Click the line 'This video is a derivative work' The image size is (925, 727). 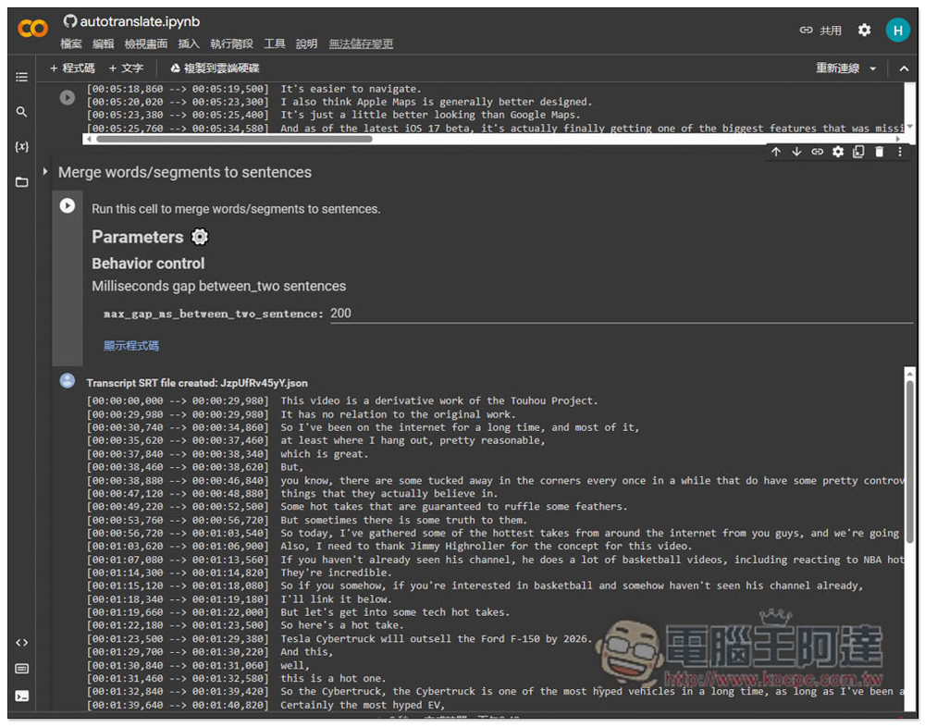pyautogui.click(x=438, y=400)
